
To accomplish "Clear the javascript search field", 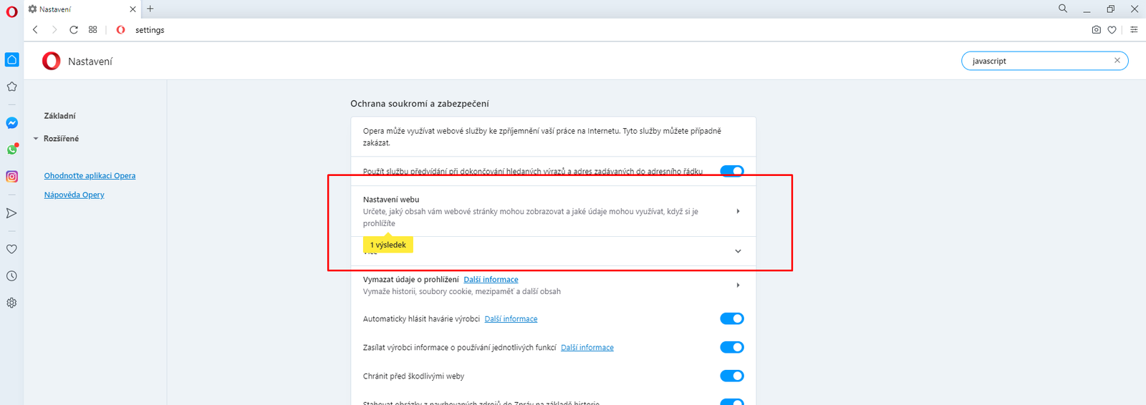I will 1117,61.
